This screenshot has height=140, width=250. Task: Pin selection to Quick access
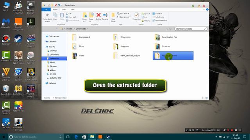coord(47,17)
